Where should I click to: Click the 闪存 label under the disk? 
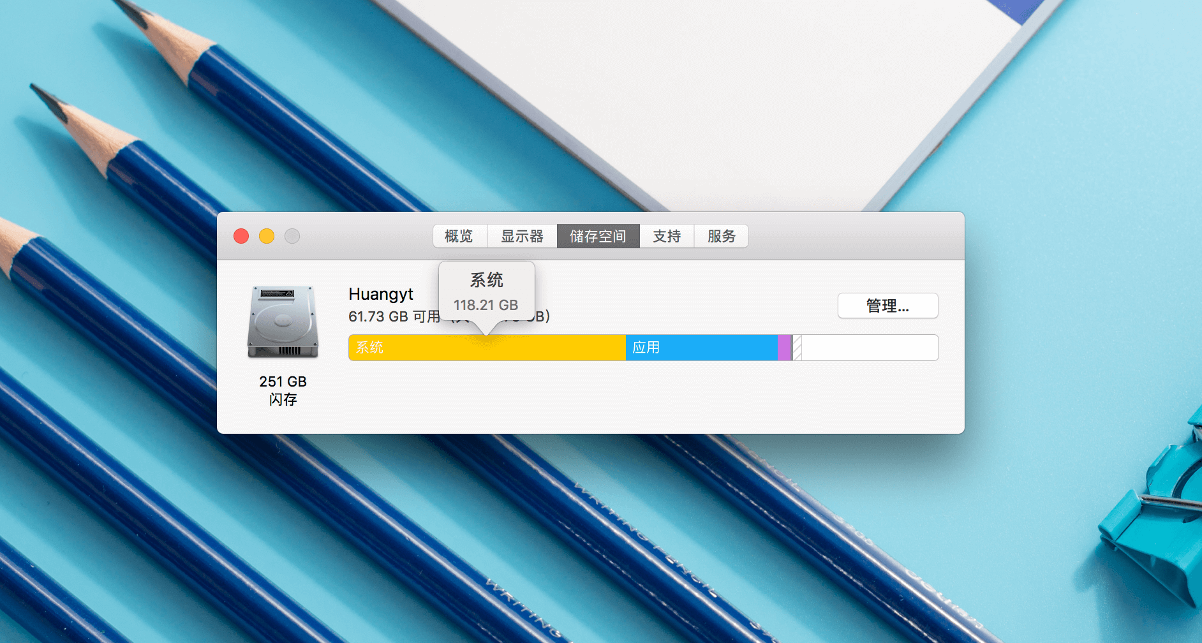click(x=283, y=399)
